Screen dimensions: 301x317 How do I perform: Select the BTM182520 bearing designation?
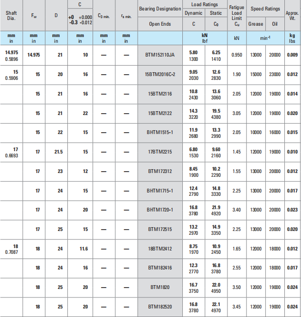pos(160,307)
